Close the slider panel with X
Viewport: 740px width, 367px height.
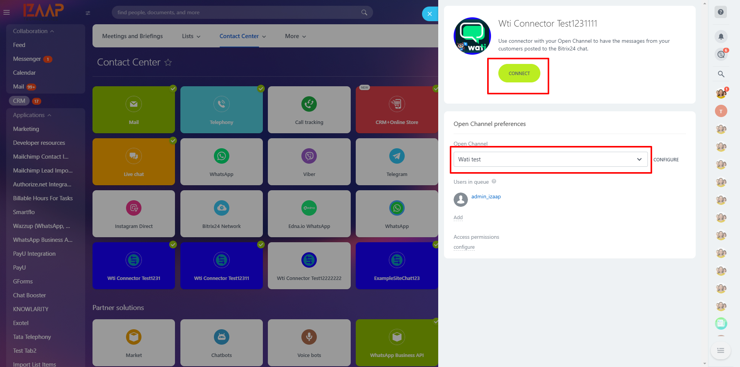(430, 14)
